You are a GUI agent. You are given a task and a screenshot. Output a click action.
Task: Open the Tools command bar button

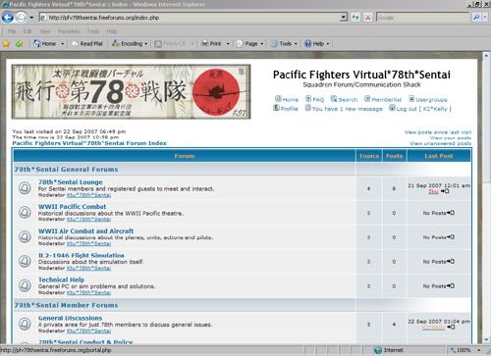coord(284,43)
